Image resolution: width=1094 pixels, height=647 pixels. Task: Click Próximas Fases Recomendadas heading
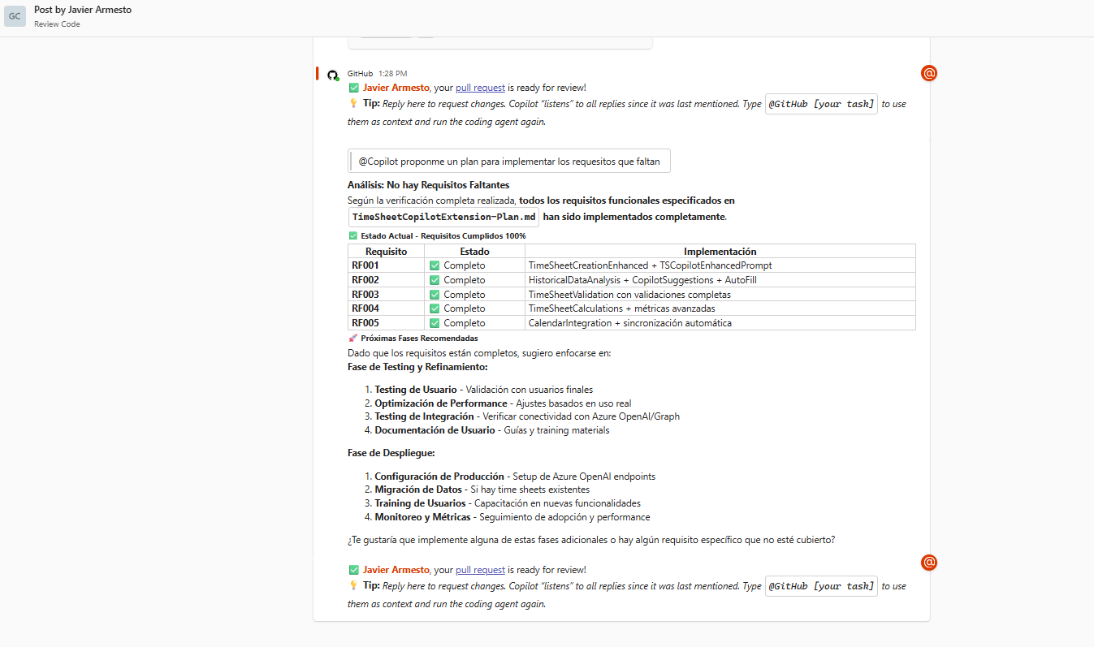click(x=413, y=338)
